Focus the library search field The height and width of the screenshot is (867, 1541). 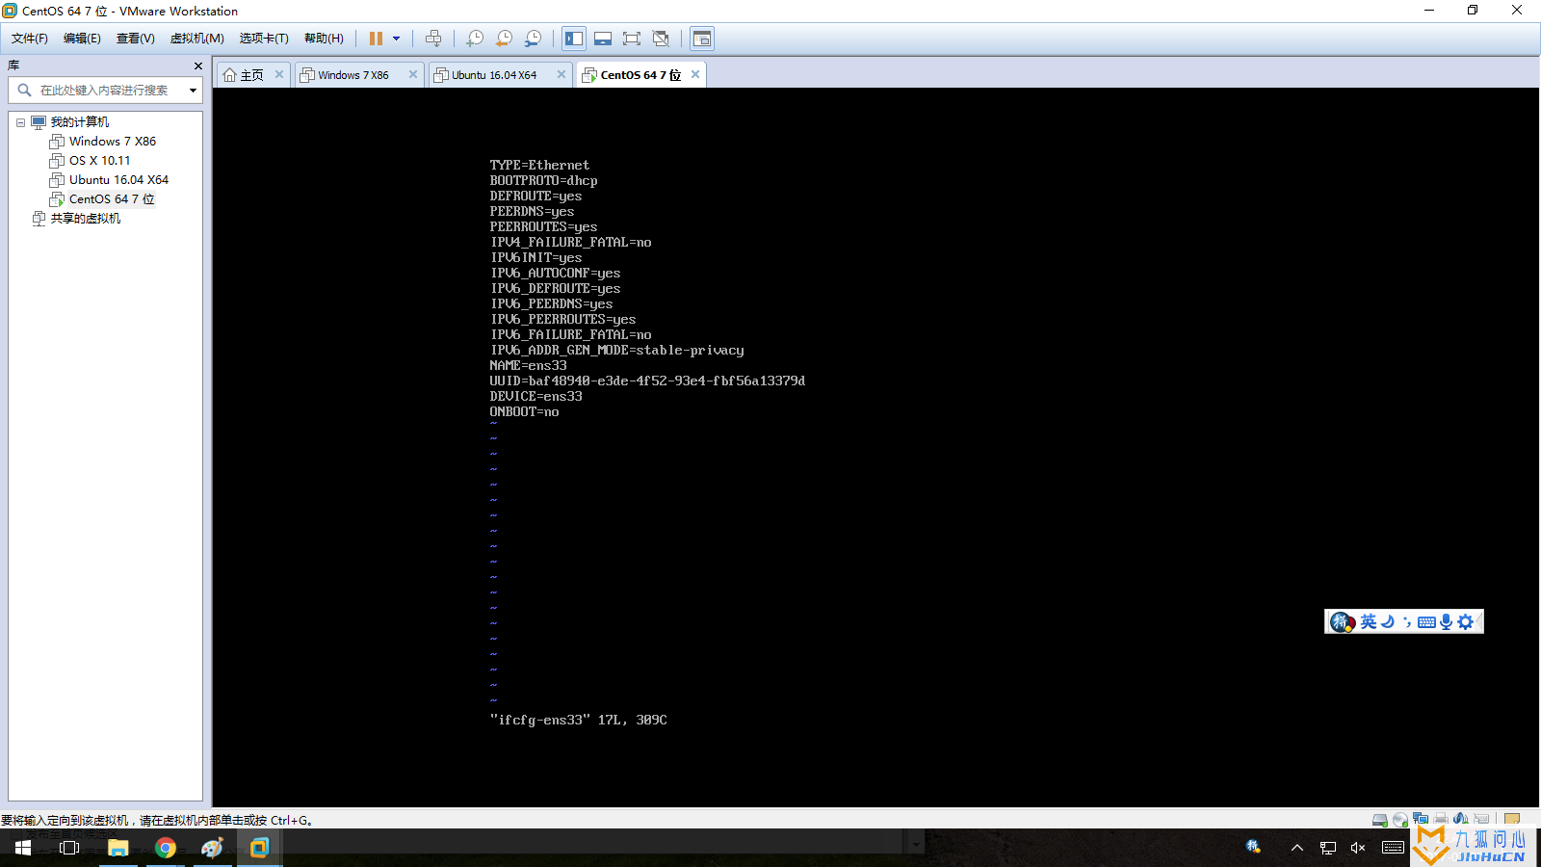point(104,90)
